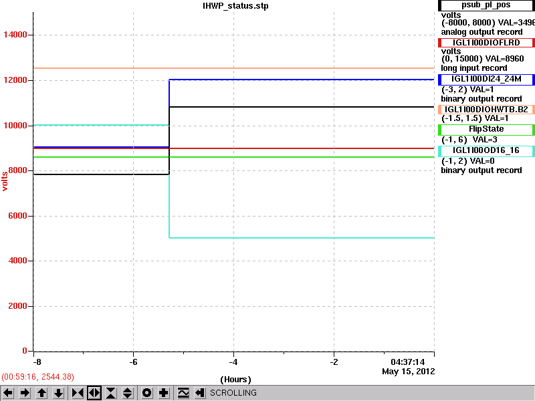Shift the plot up with the up arrow
Image resolution: width=535 pixels, height=401 pixels.
[42, 393]
